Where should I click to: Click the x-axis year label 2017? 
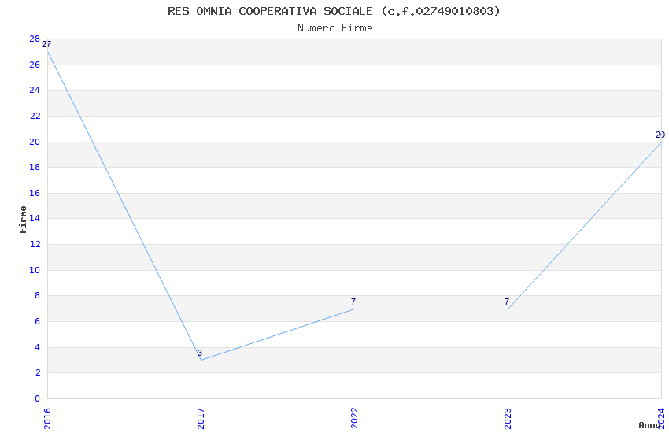click(201, 419)
